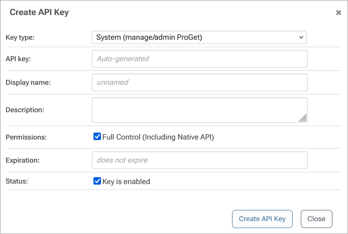Uncheck the Full Control permission checkbox
Image resolution: width=348 pixels, height=234 pixels.
point(97,137)
